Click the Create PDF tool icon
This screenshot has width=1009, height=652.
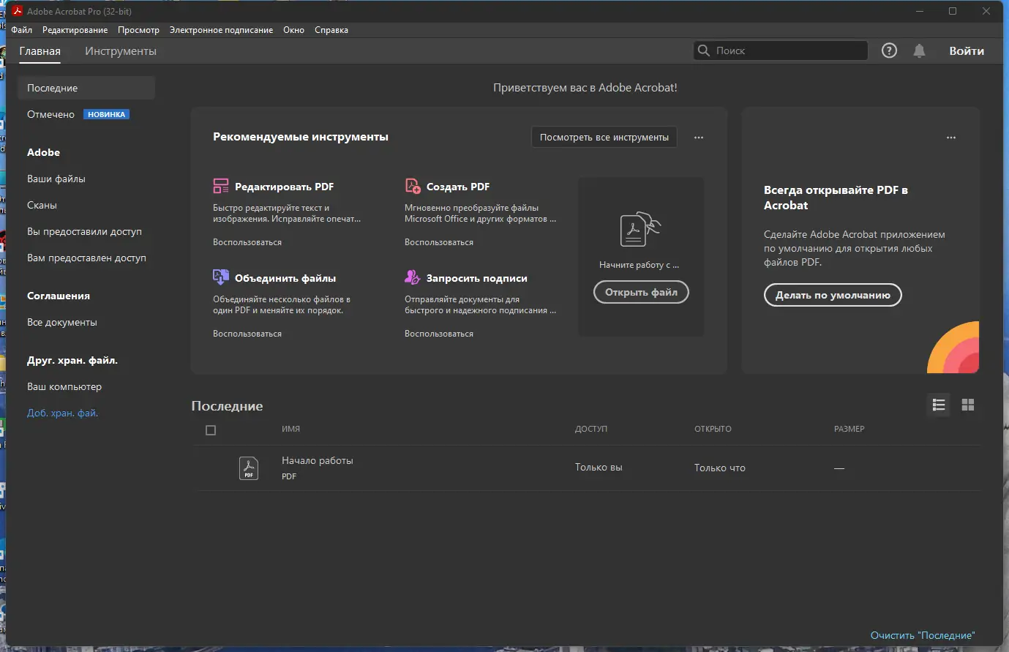(x=413, y=186)
